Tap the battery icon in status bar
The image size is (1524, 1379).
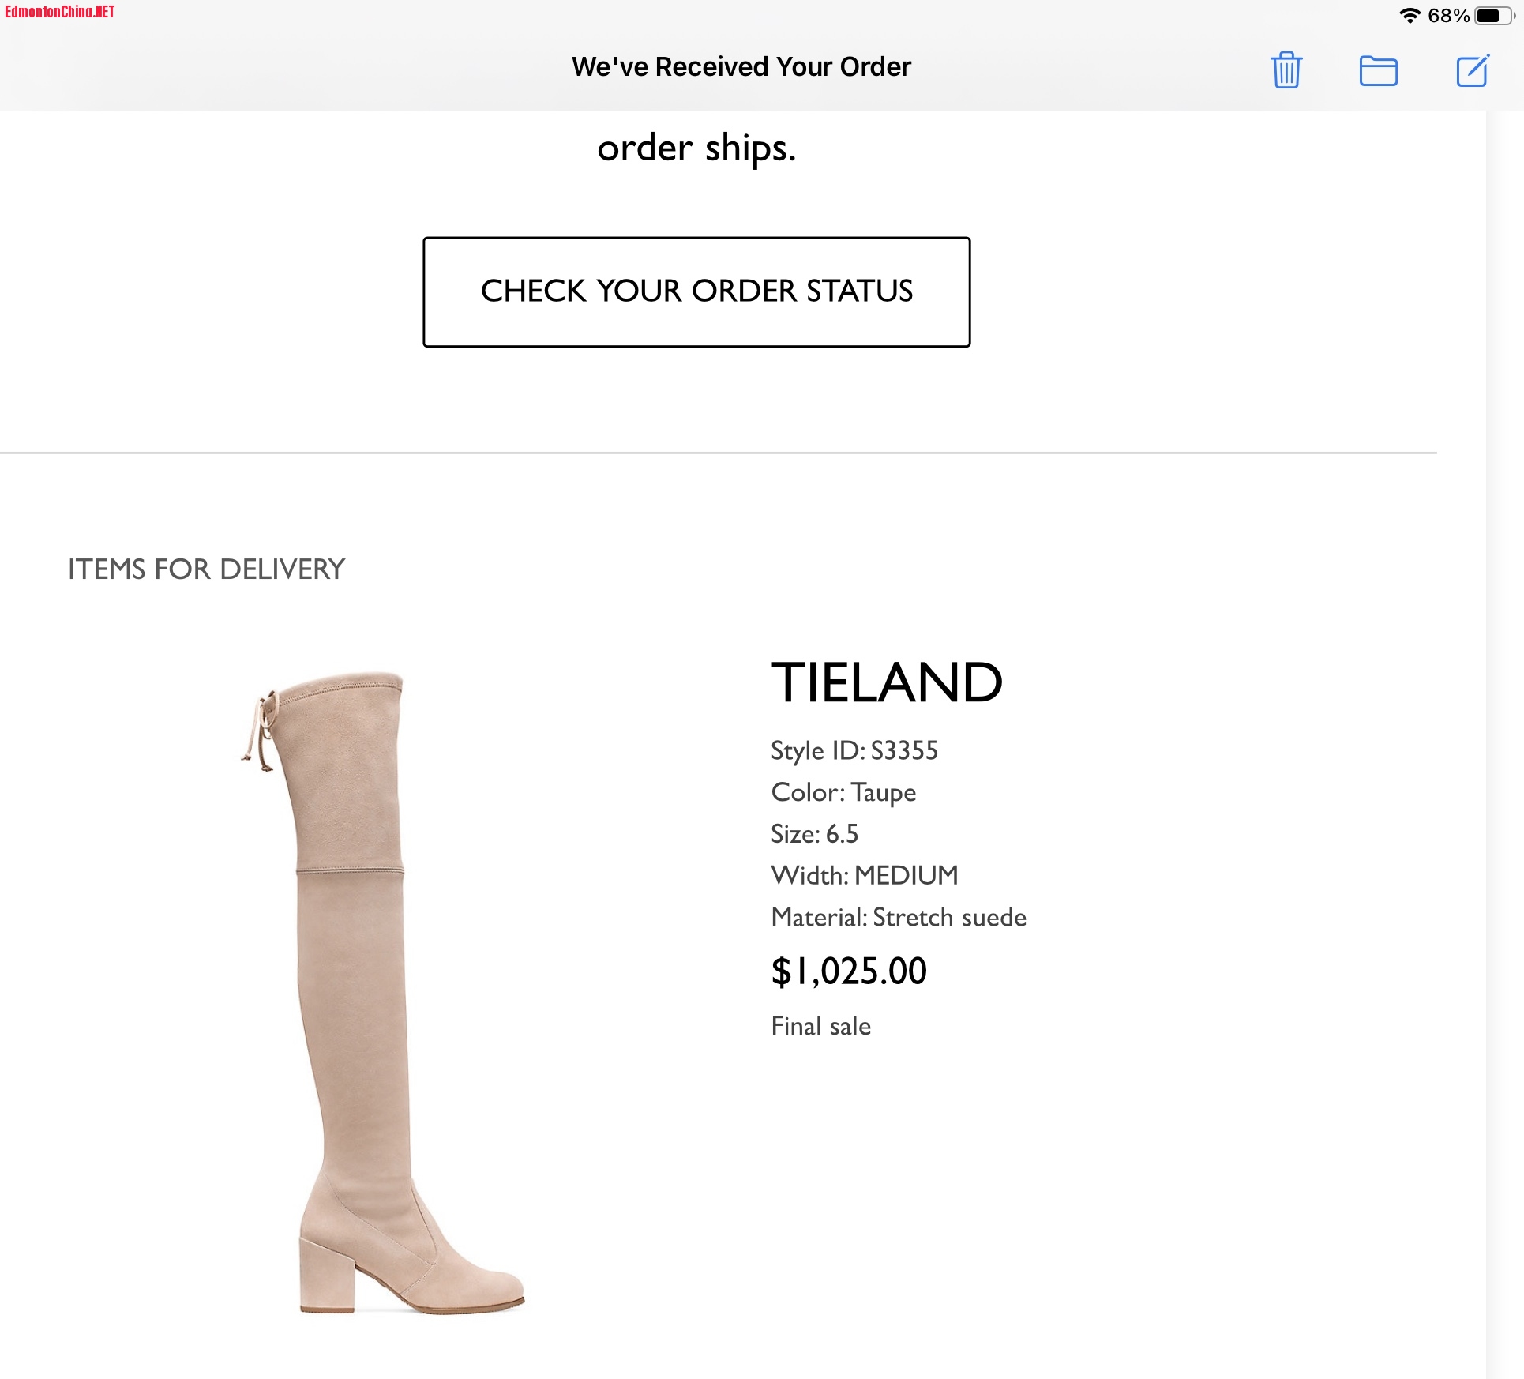tap(1492, 16)
